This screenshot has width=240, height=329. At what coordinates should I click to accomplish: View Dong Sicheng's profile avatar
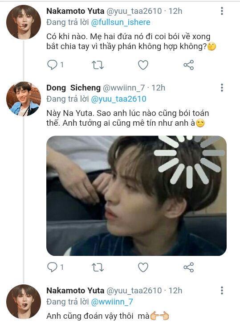point(24,99)
